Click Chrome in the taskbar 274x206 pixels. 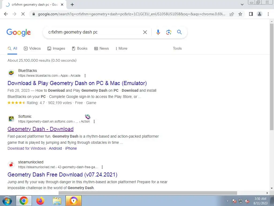pyautogui.click(x=24, y=201)
